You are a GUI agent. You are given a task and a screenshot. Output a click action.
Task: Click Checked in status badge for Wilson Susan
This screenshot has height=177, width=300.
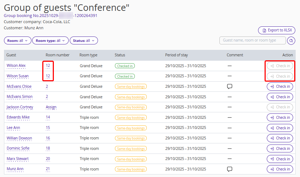point(125,76)
